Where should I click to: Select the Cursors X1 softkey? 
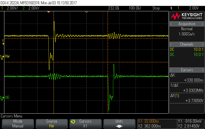pos(86,124)
